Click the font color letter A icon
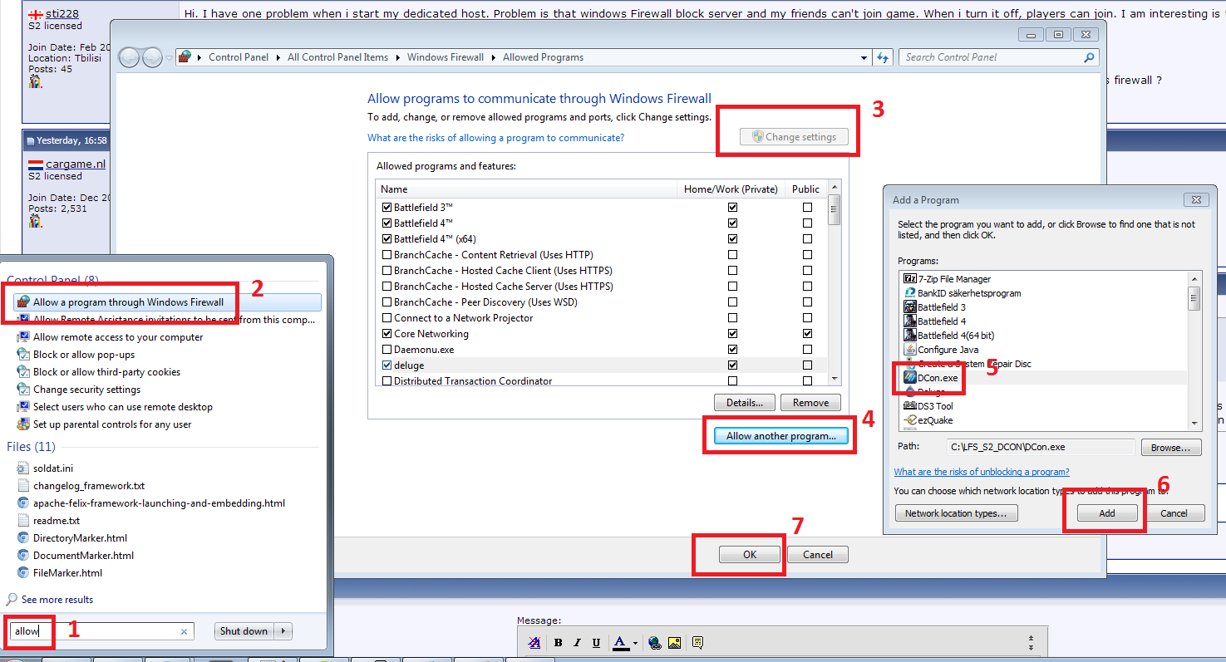This screenshot has width=1226, height=662. pos(619,642)
